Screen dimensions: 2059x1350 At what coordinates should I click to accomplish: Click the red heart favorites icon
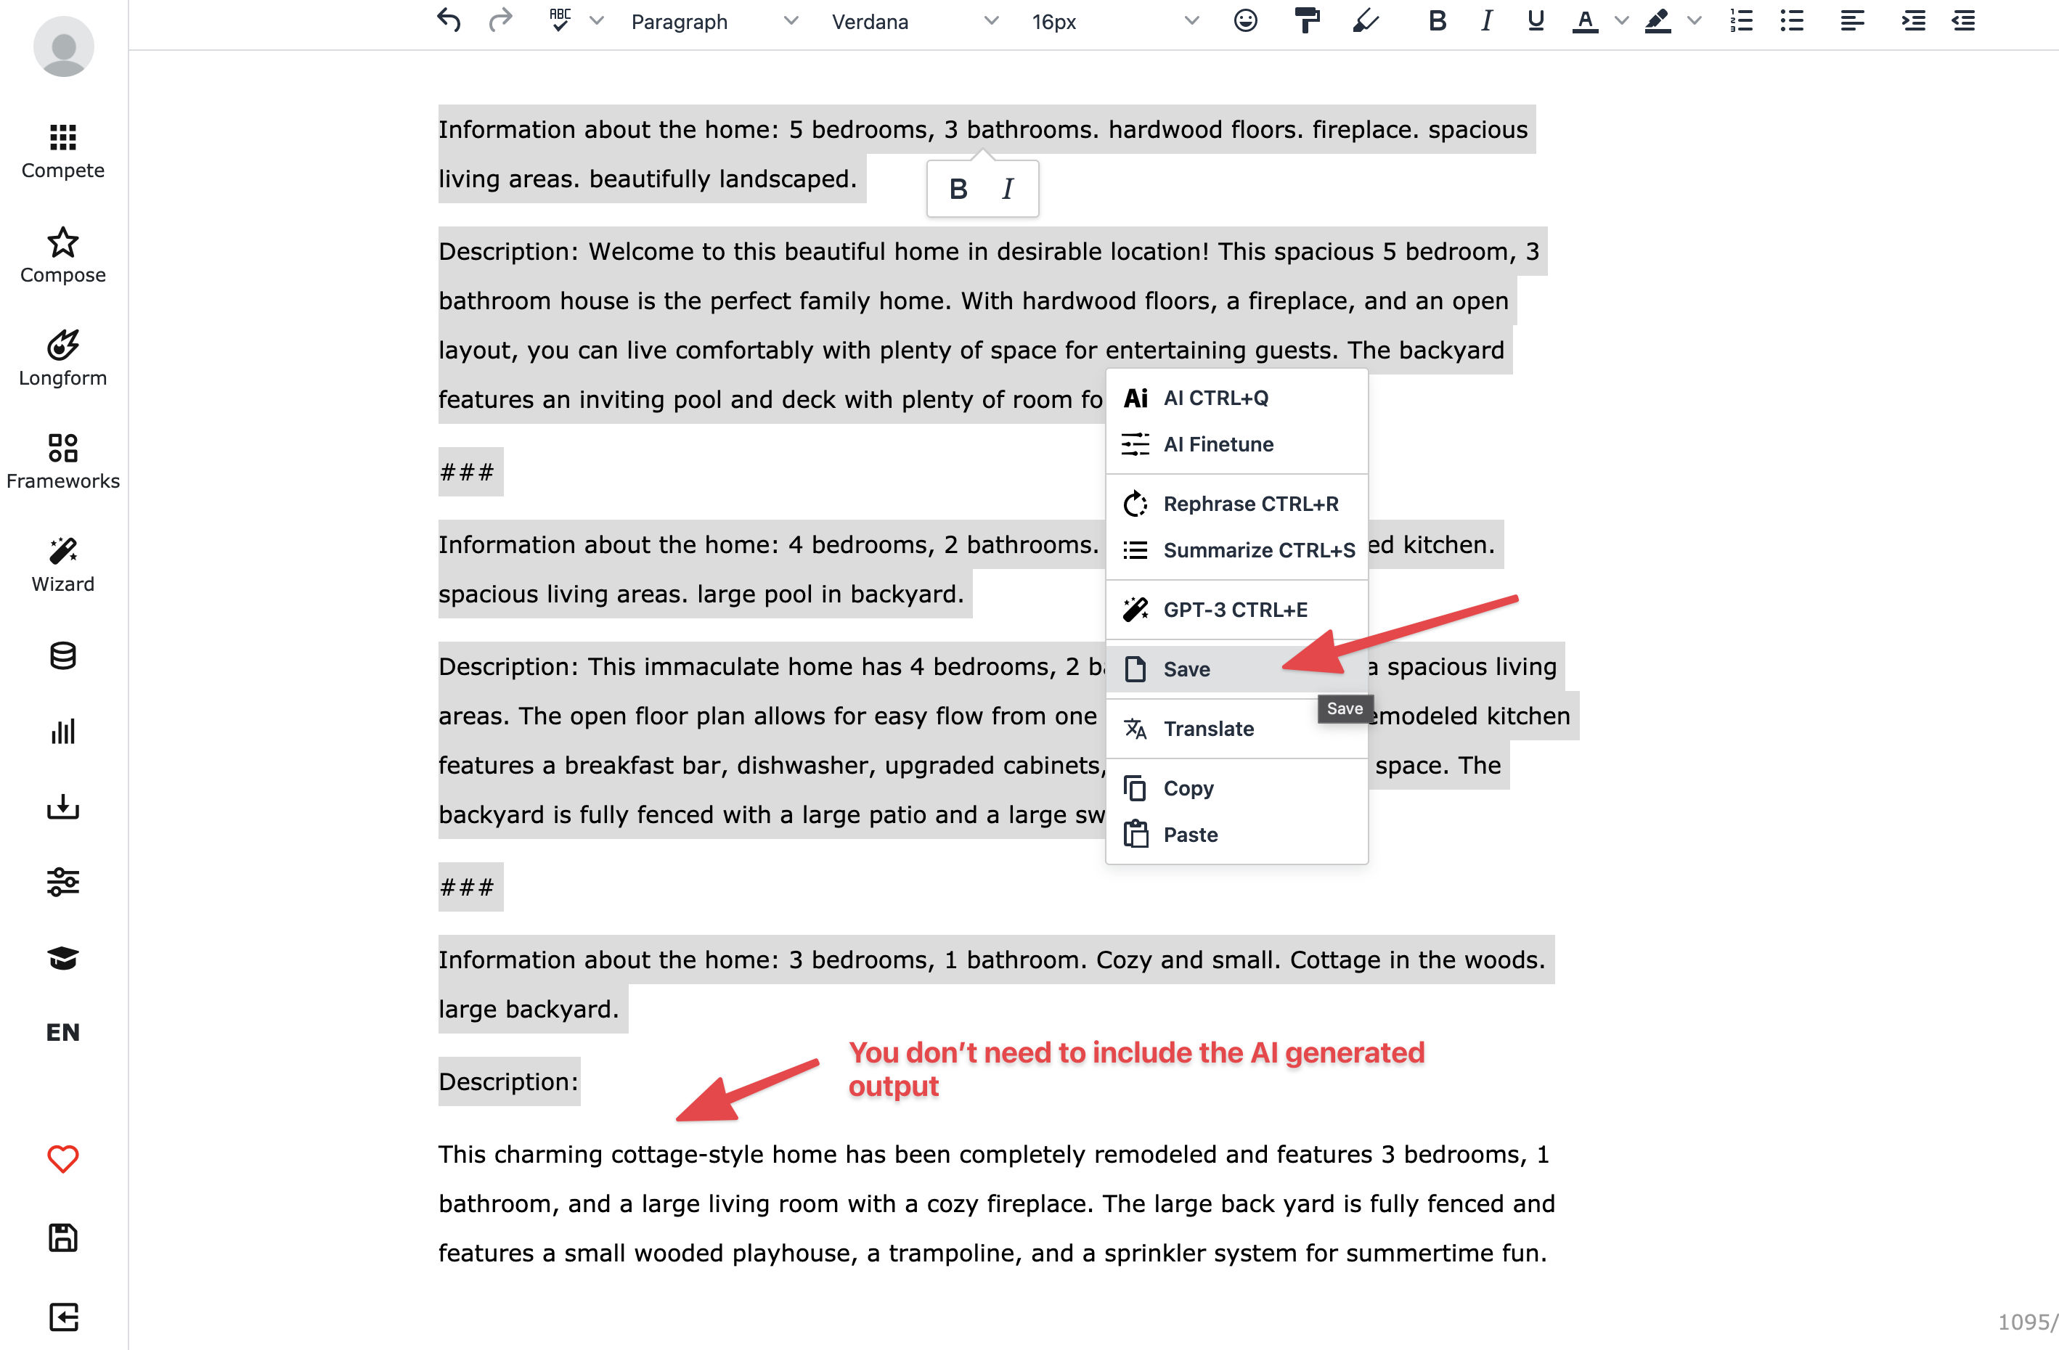click(63, 1158)
